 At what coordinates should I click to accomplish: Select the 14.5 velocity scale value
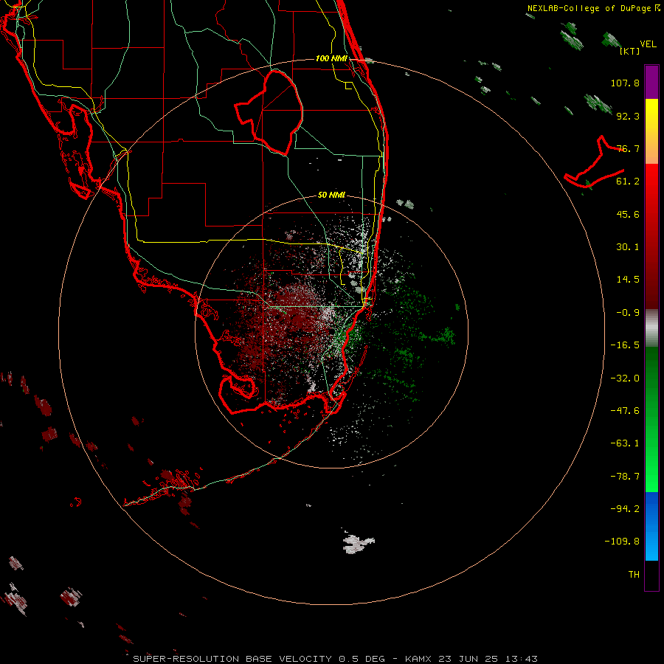click(628, 280)
